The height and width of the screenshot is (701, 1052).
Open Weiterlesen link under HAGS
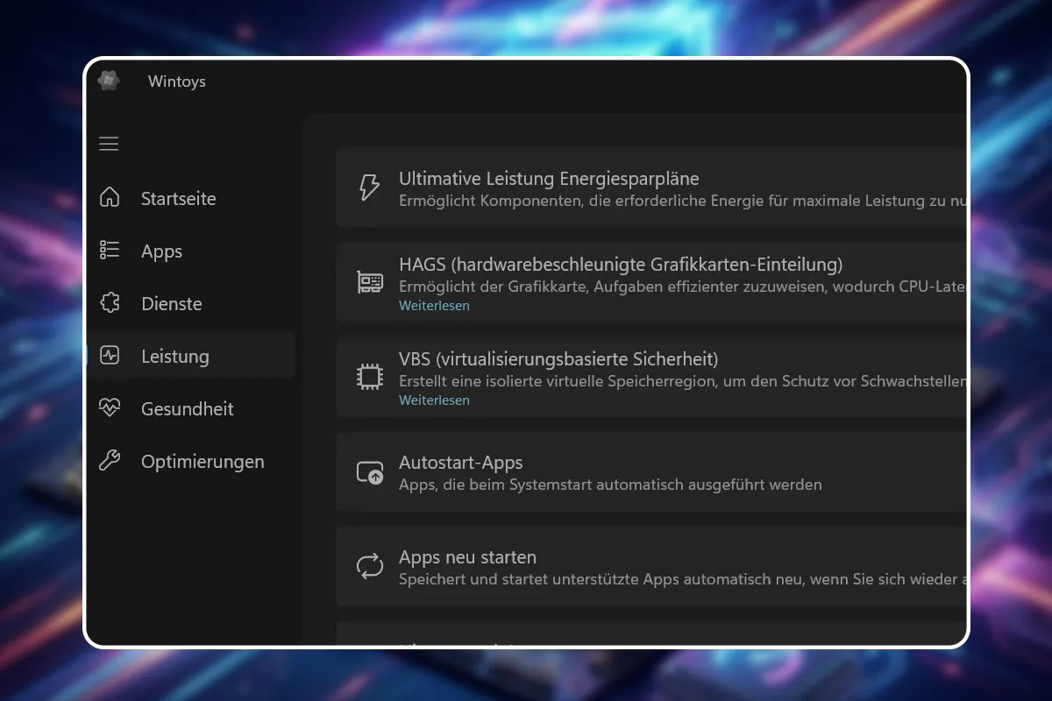coord(434,305)
